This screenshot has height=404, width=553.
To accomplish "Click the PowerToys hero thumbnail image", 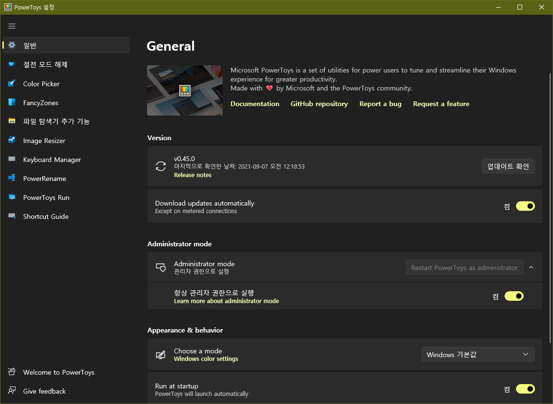I will (185, 90).
